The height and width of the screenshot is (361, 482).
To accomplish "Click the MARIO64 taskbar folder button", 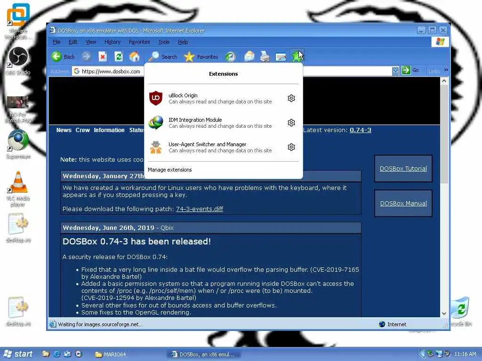I will tap(111, 354).
